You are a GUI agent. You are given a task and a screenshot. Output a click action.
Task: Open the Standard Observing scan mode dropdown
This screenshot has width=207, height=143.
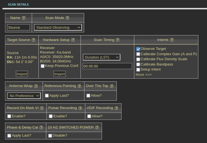(x=58, y=27)
